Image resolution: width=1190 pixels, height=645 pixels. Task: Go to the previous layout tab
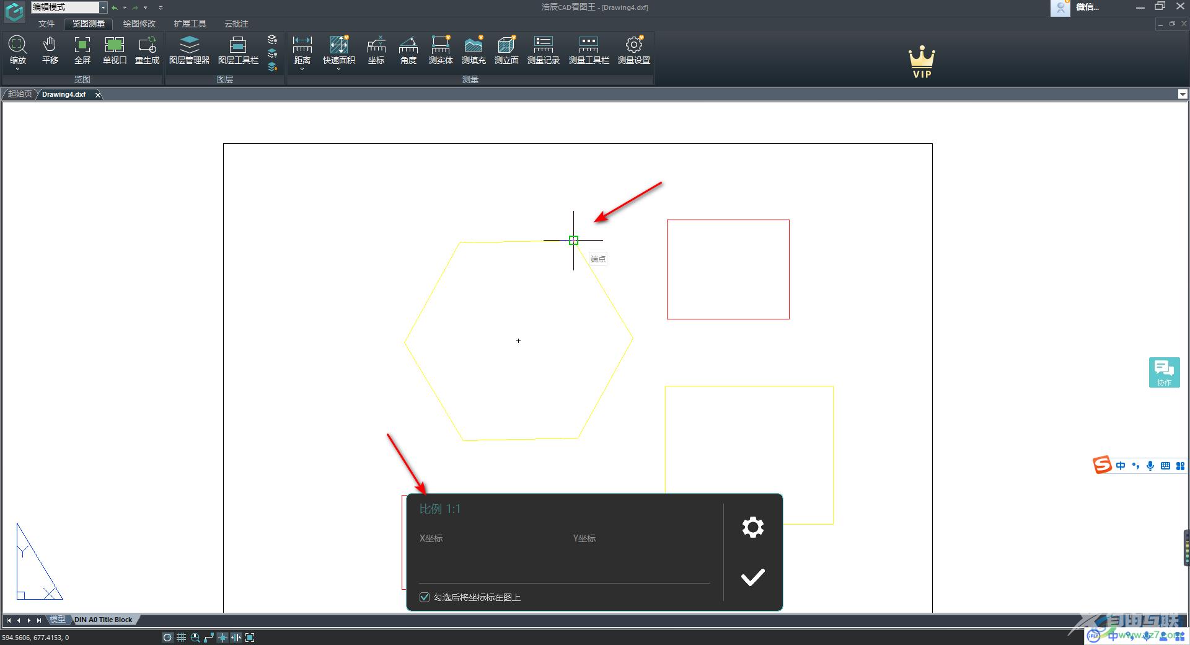click(19, 620)
